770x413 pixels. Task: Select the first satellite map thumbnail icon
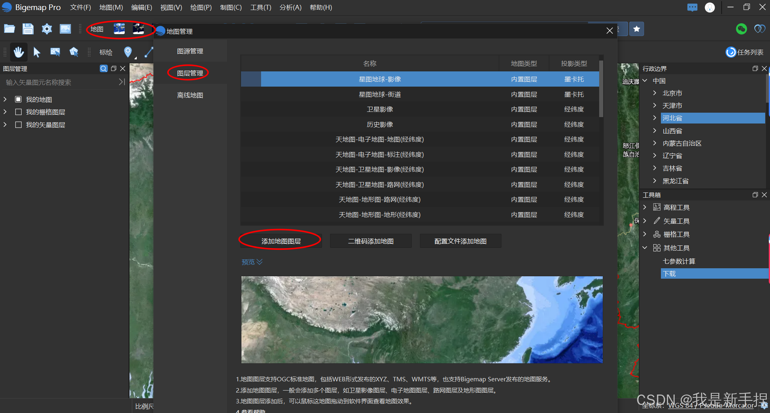(x=119, y=29)
